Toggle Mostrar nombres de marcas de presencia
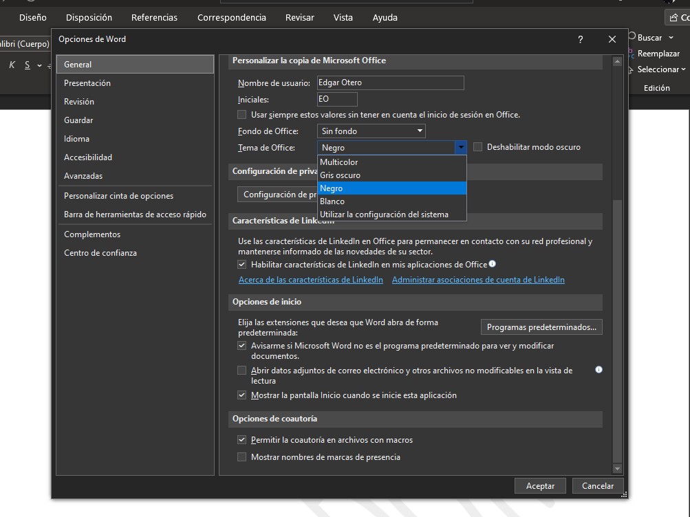The width and height of the screenshot is (690, 517). point(242,457)
